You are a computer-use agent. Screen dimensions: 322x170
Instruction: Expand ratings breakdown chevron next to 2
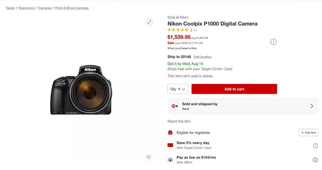pyautogui.click(x=195, y=30)
